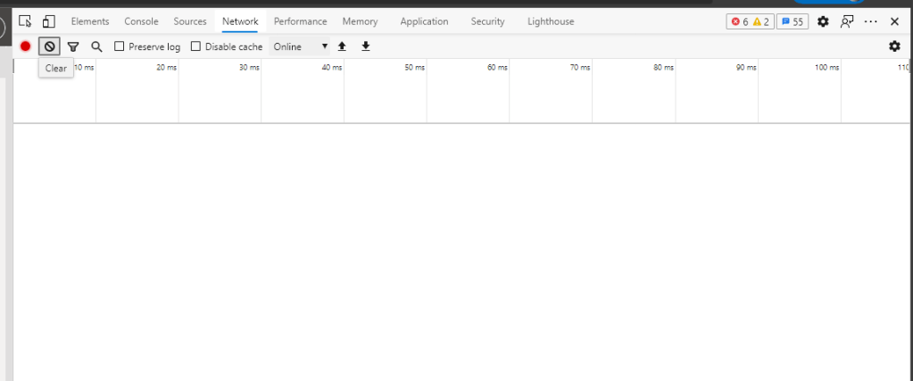
Task: Open the three-dot customize DevTools menu
Action: (871, 21)
